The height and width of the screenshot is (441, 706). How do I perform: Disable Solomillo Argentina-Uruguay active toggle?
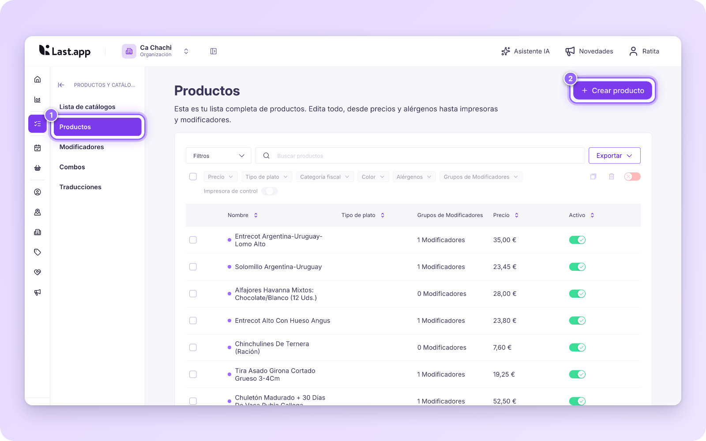[x=577, y=267]
